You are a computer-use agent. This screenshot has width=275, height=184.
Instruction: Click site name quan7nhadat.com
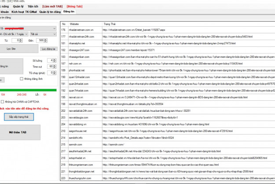(x=79, y=91)
